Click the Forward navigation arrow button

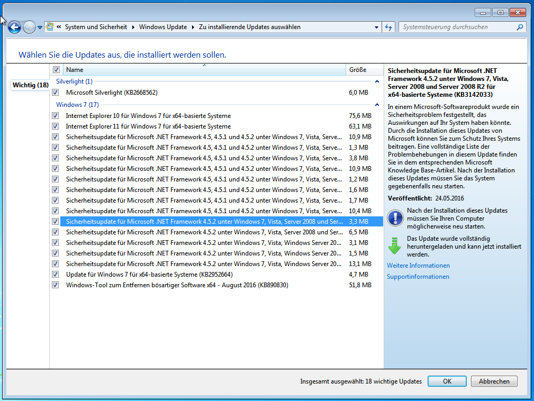tap(29, 27)
